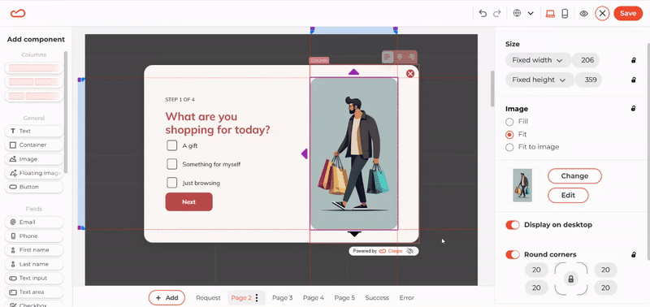The width and height of the screenshot is (650, 307).
Task: Add the Image component
Action: coord(34,159)
